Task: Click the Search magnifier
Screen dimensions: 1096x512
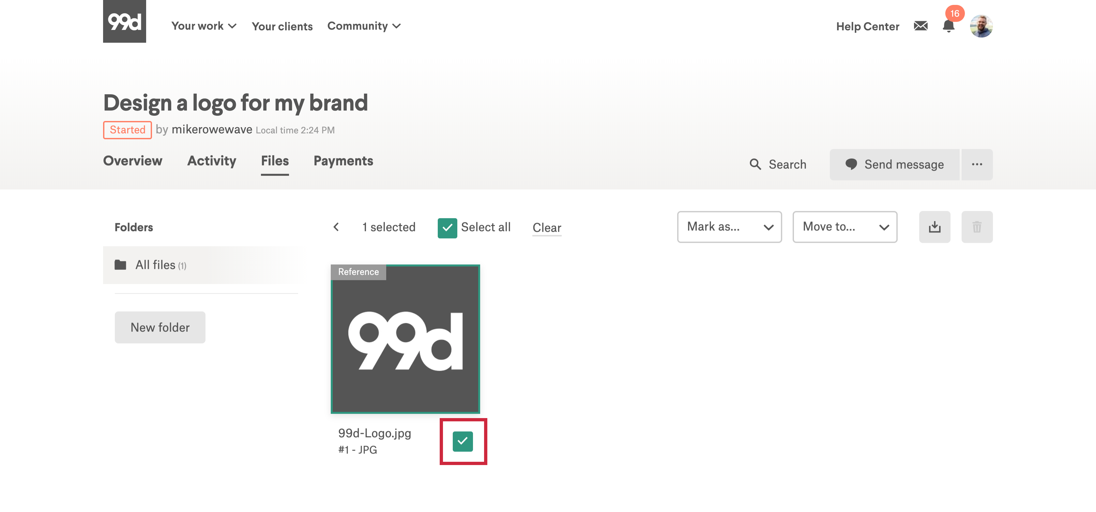Action: click(x=755, y=165)
